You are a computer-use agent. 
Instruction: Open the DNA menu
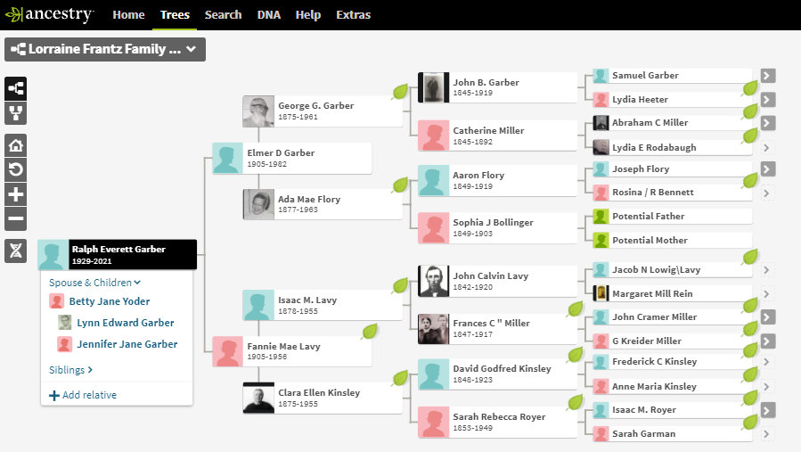pyautogui.click(x=268, y=14)
